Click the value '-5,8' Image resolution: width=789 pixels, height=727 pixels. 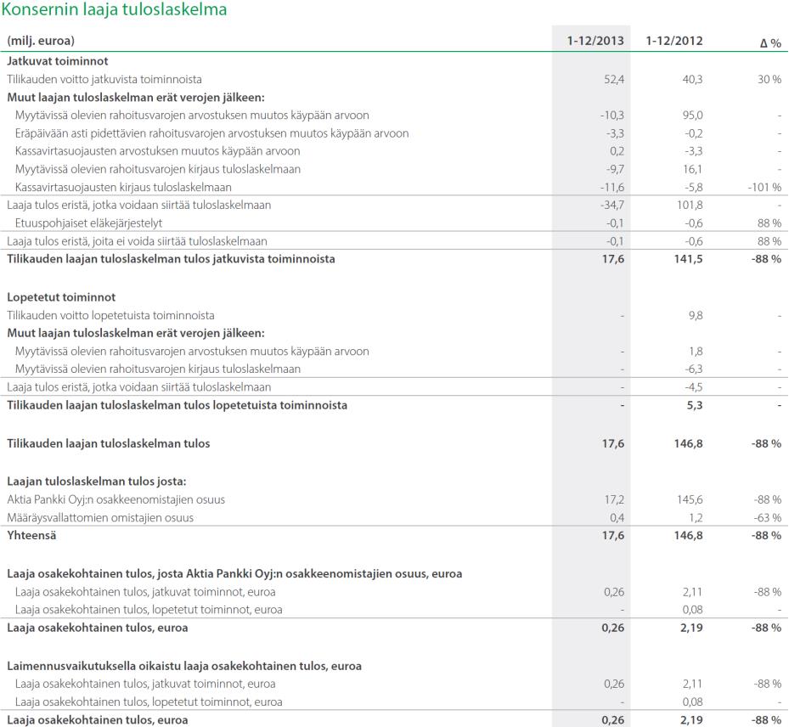(693, 187)
